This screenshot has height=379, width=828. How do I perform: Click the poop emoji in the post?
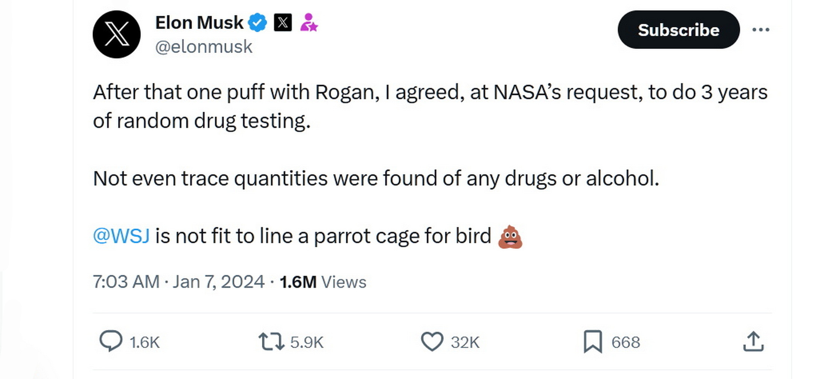point(510,237)
